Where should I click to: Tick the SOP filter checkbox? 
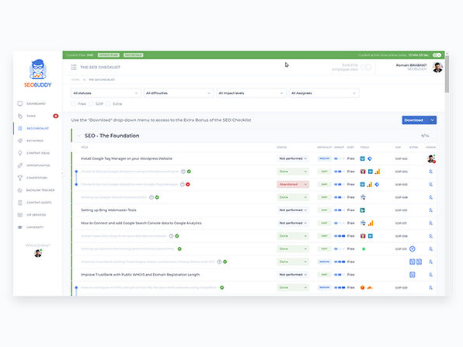pos(91,104)
